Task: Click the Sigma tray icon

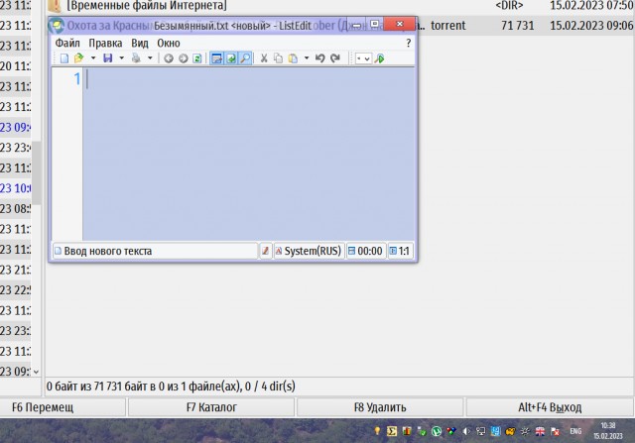Action: (x=392, y=431)
